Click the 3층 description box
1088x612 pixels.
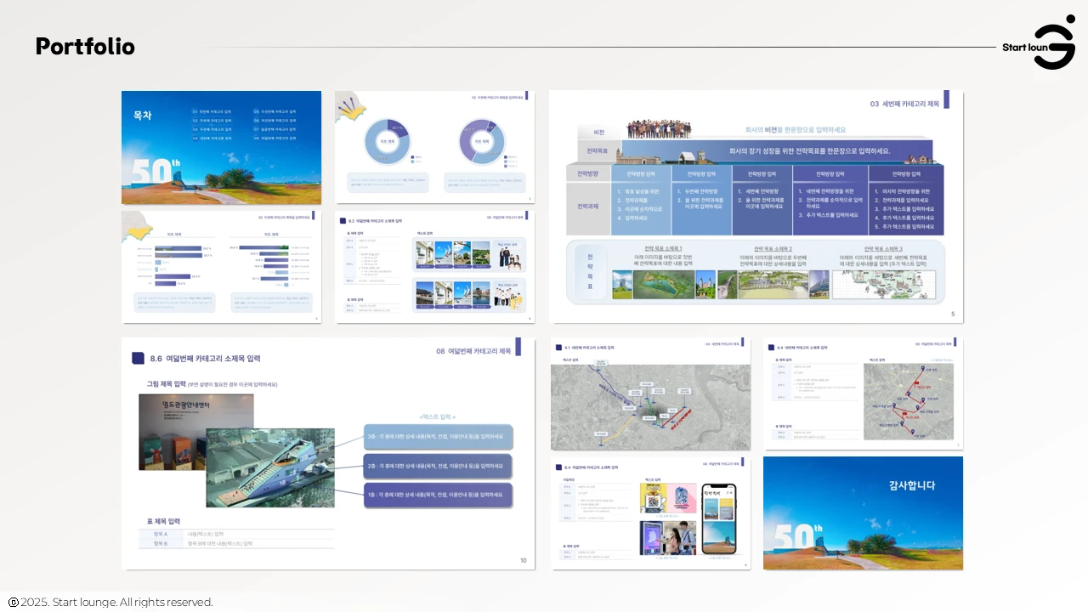438,437
